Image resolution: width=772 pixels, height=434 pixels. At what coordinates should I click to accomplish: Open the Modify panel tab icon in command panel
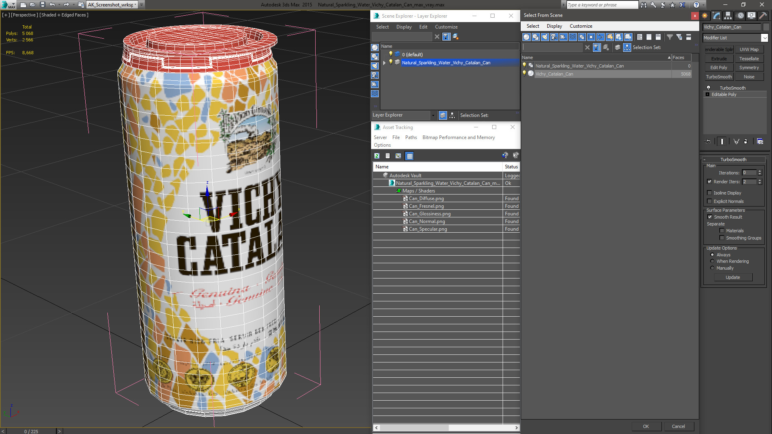click(x=717, y=16)
